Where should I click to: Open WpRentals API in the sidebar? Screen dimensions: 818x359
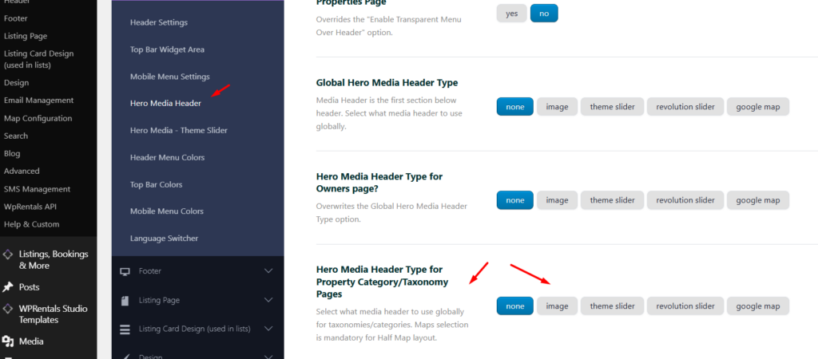pyautogui.click(x=30, y=207)
